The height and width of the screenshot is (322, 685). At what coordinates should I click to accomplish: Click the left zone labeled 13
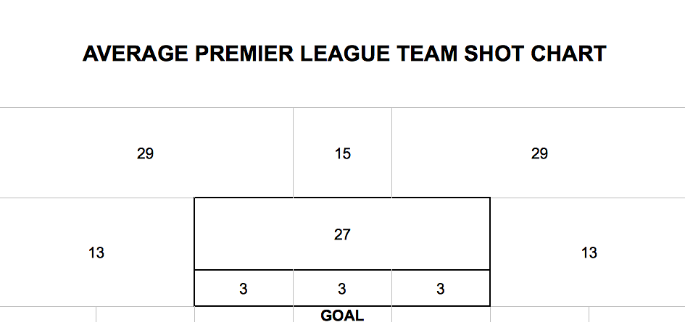pyautogui.click(x=96, y=253)
